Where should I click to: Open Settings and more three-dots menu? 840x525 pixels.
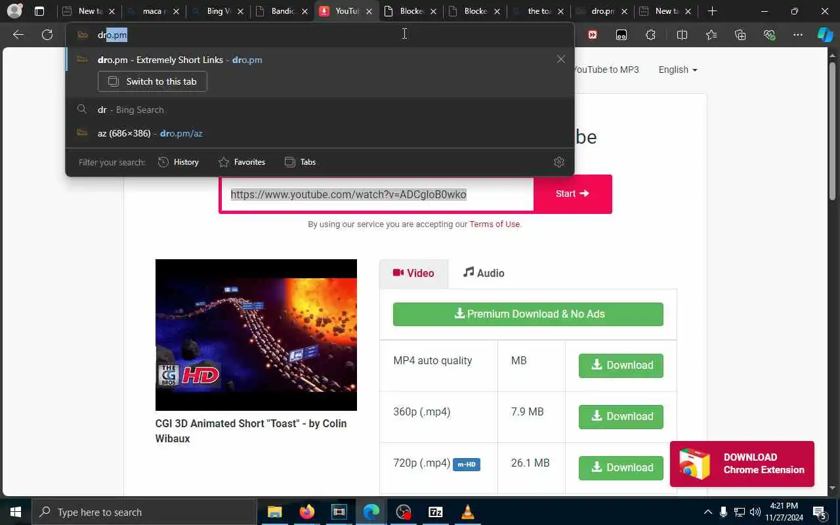pos(798,35)
